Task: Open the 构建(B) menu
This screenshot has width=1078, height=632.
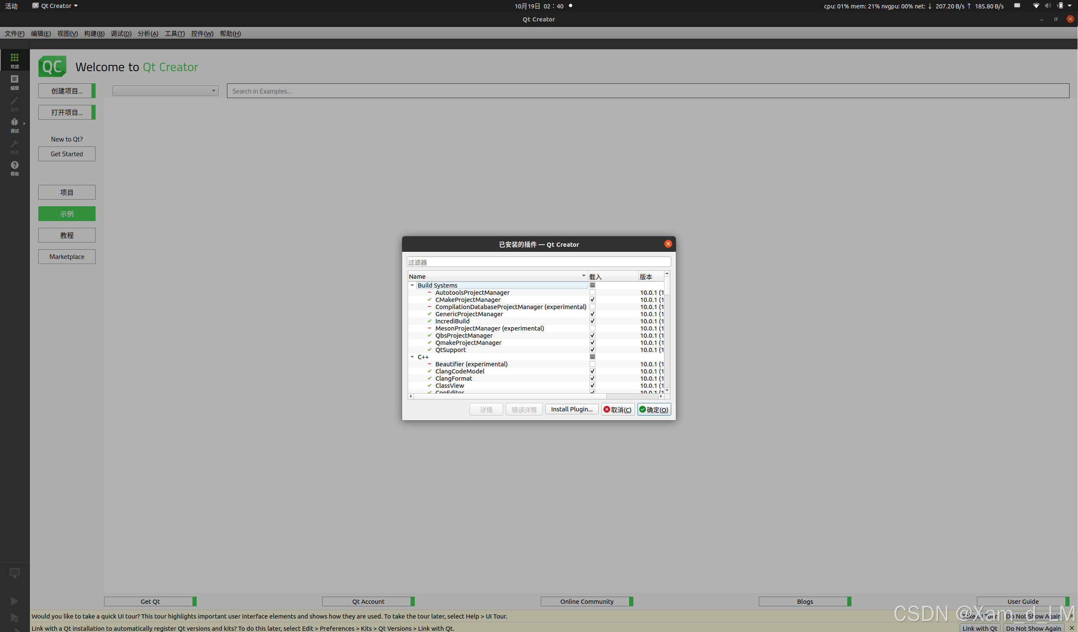Action: click(94, 33)
